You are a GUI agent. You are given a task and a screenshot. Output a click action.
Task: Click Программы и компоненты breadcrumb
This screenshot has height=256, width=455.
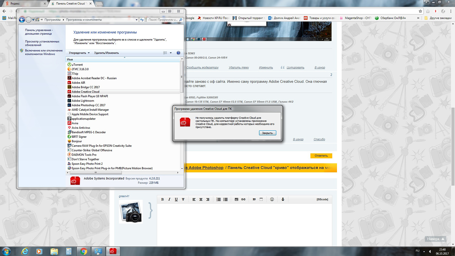coord(84,20)
